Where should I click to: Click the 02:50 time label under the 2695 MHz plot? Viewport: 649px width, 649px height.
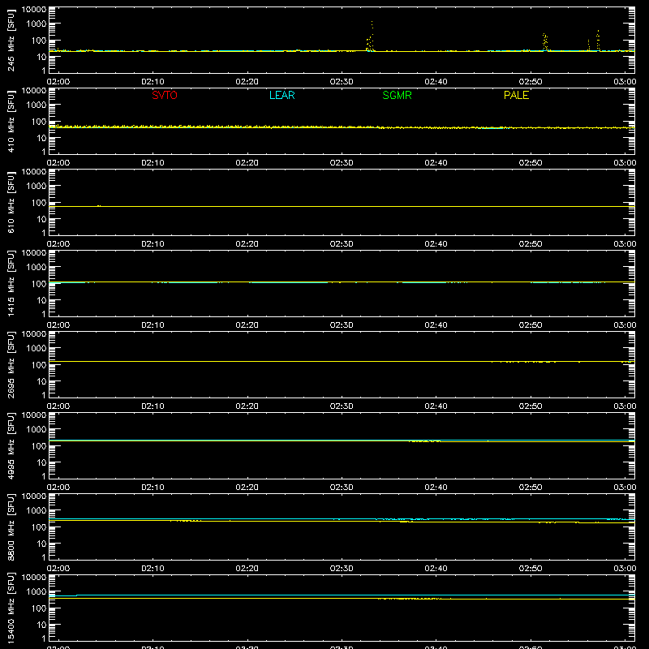click(x=531, y=406)
